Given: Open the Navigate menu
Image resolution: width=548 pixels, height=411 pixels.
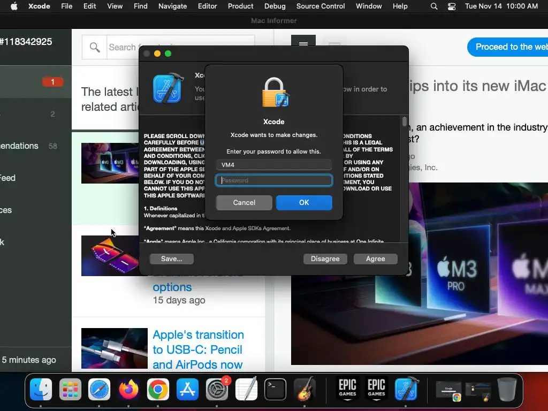Looking at the screenshot, I should click(173, 6).
